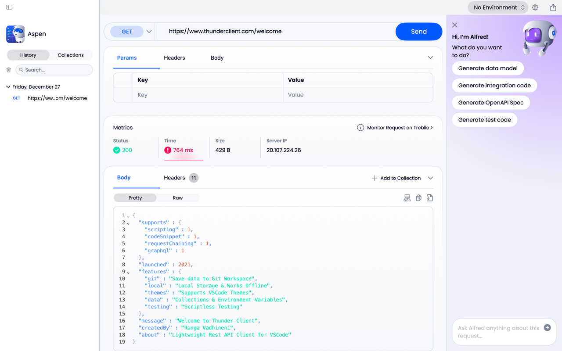Switch to the History tab
The image size is (562, 351).
[28, 55]
